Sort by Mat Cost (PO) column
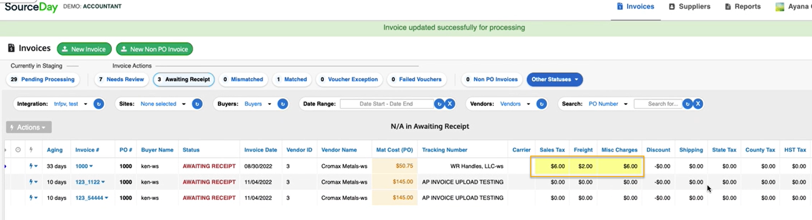 (x=394, y=150)
